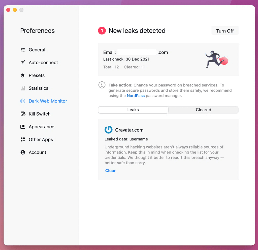Clear the Gravatar.com leak

coord(110,171)
